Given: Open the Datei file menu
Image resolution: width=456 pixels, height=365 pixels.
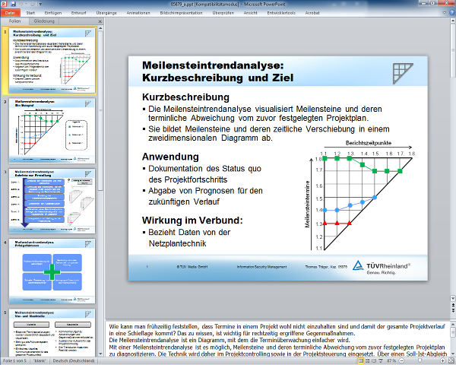Looking at the screenshot, I should point(11,13).
